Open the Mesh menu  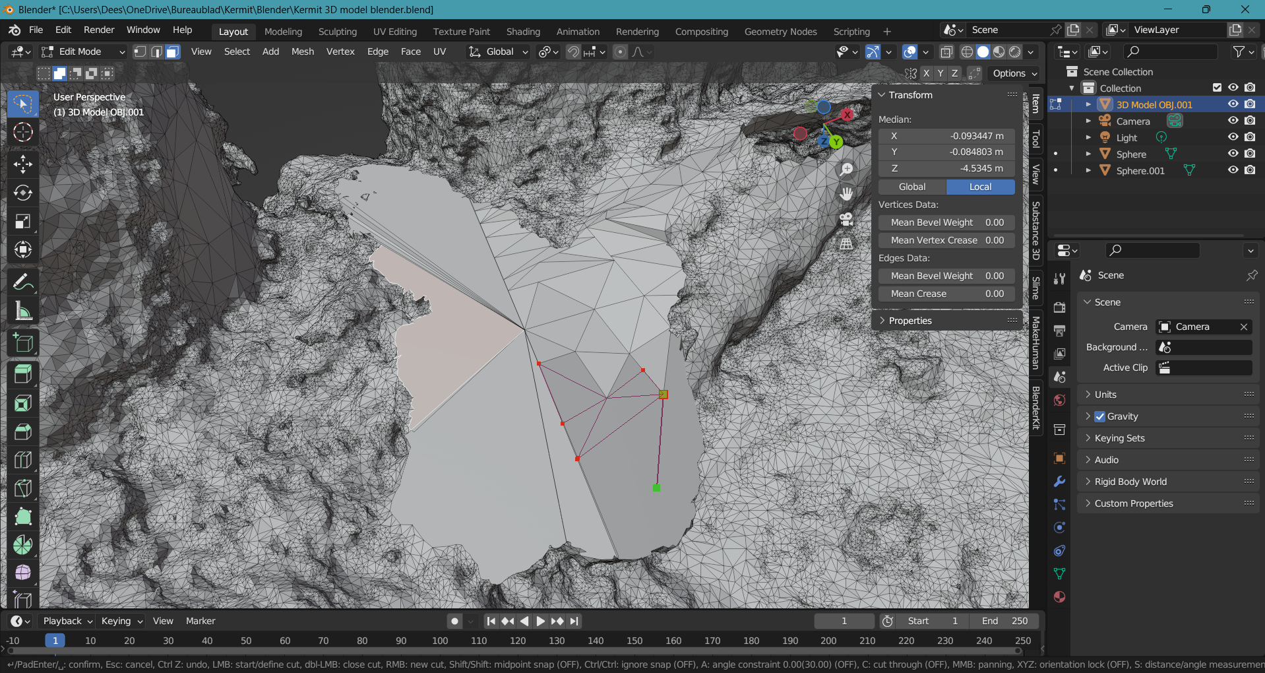(x=303, y=52)
